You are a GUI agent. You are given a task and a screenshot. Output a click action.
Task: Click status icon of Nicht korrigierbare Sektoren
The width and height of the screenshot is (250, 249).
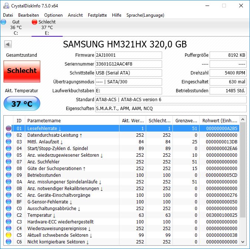9,242
